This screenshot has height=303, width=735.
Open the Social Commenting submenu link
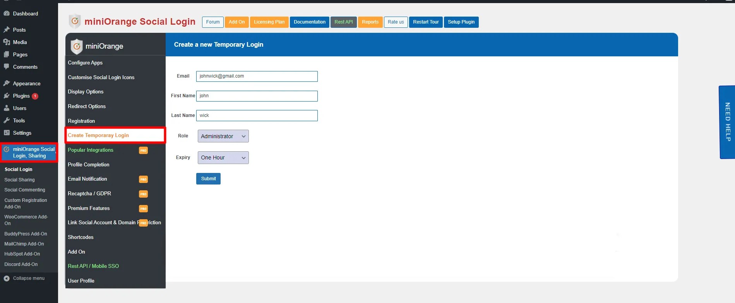[x=25, y=190]
